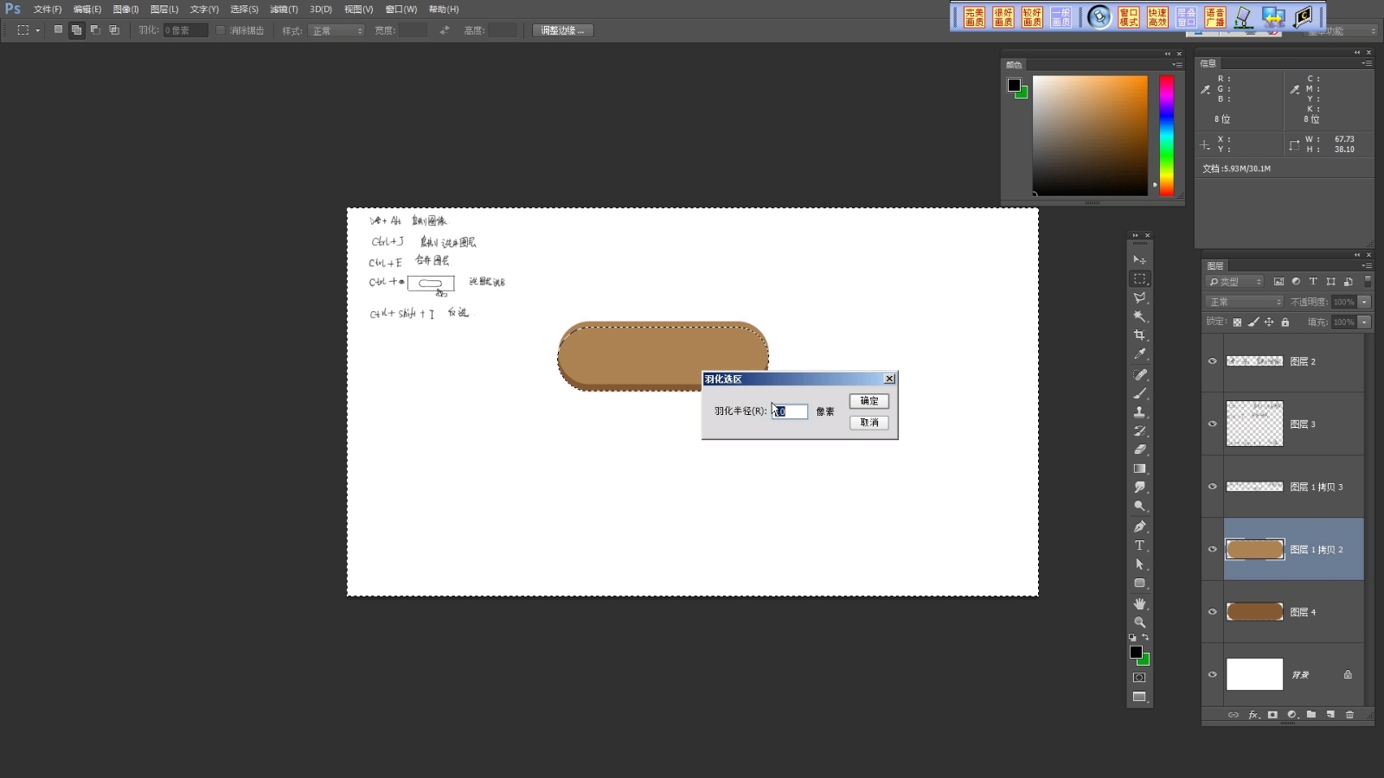Image resolution: width=1384 pixels, height=778 pixels.
Task: Select the Rounded Rectangle shape tool
Action: [1139, 583]
